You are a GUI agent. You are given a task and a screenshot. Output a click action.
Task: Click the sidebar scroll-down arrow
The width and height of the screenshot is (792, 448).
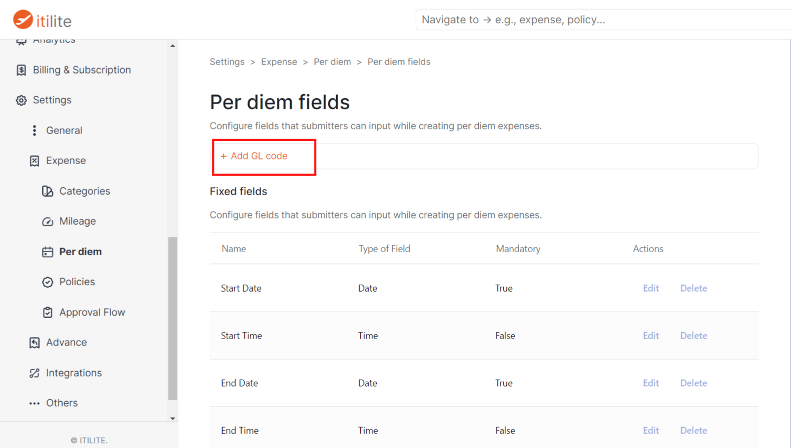pyautogui.click(x=173, y=418)
